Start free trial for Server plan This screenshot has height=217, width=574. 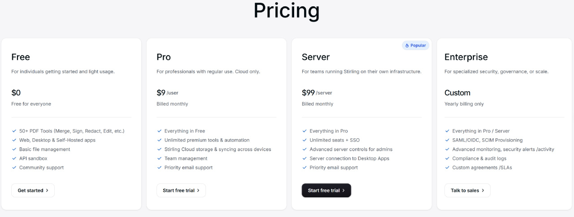click(326, 190)
